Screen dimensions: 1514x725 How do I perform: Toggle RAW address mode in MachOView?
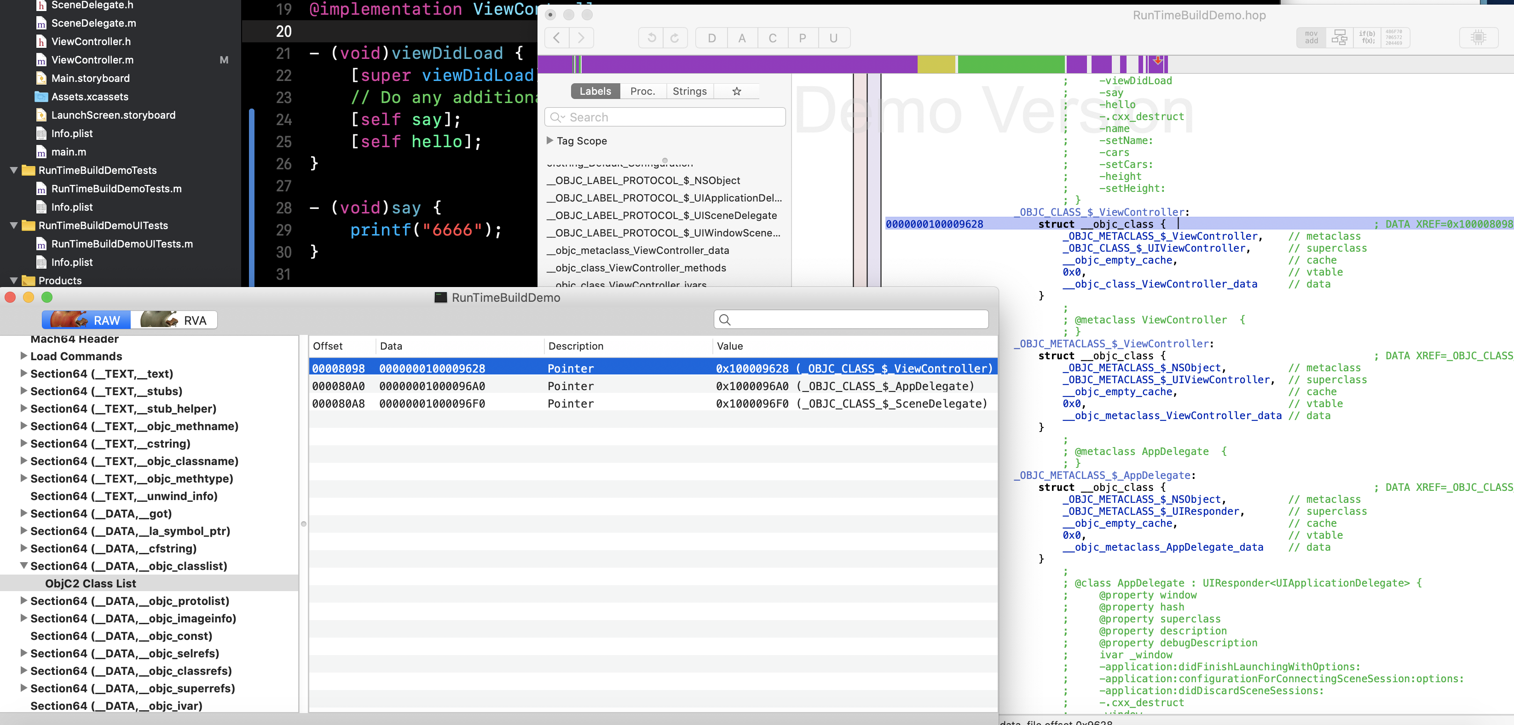coord(87,320)
